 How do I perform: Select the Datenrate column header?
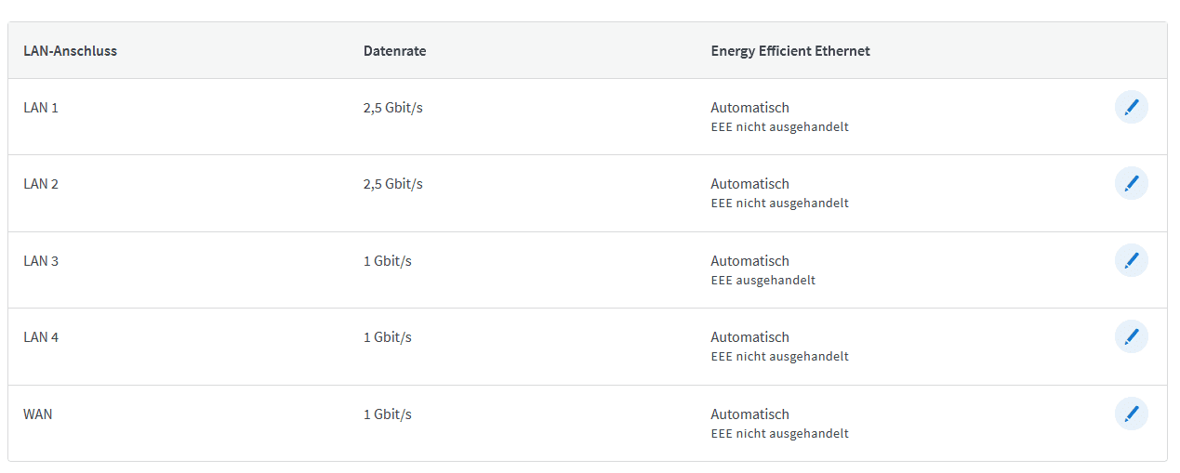pos(394,51)
